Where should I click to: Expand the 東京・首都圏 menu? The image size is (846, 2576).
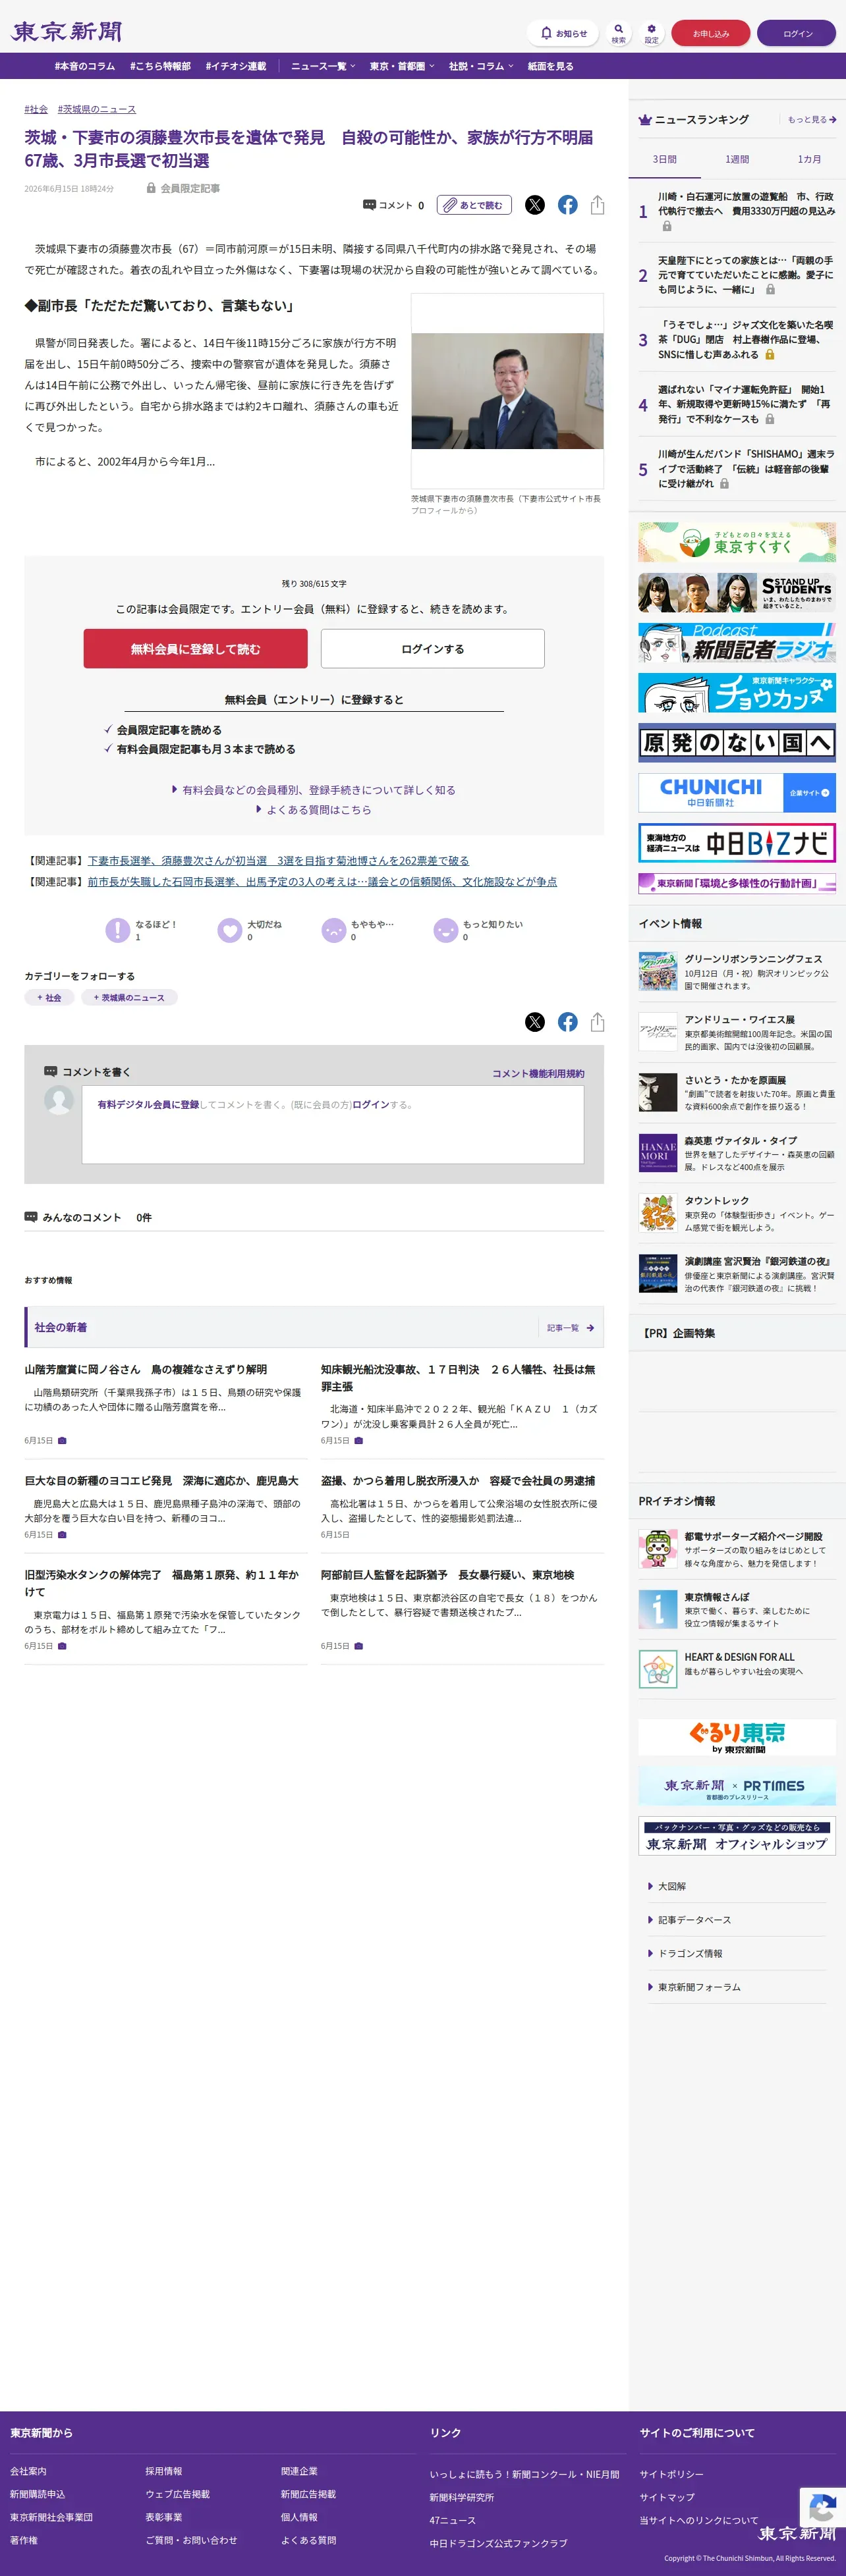(401, 66)
